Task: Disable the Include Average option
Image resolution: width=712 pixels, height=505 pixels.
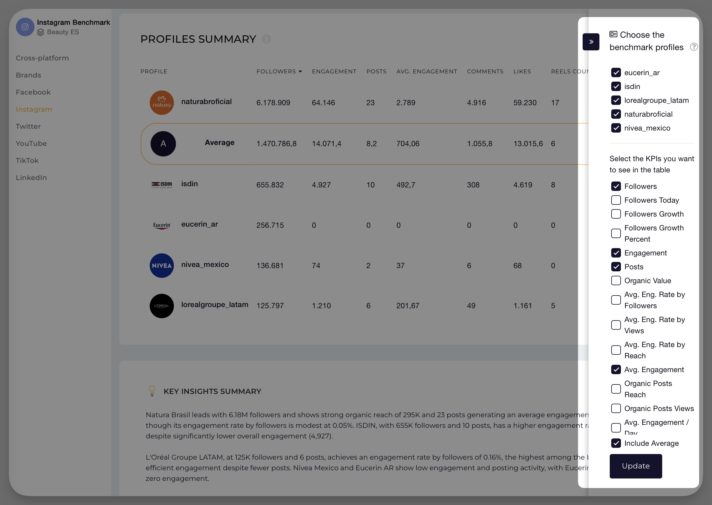Action: pos(616,443)
